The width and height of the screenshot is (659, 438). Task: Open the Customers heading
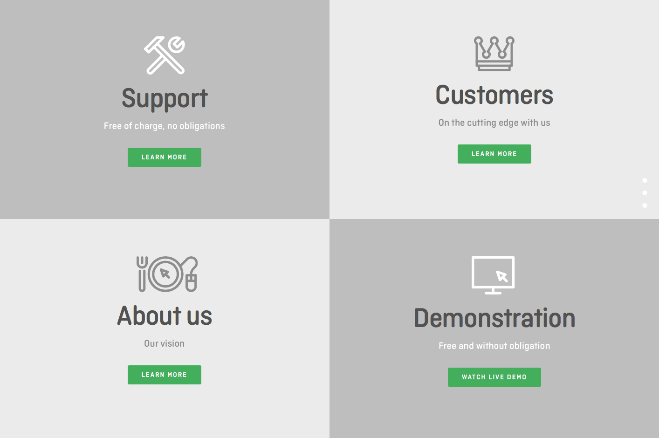point(494,95)
